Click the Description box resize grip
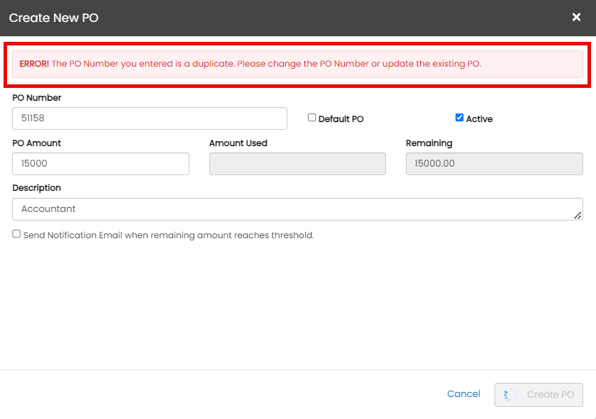The width and height of the screenshot is (596, 419). pyautogui.click(x=578, y=216)
